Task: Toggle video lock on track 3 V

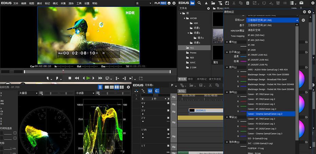Action: coord(168,110)
